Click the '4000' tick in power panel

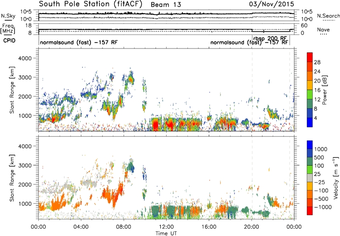[x=25, y=58]
